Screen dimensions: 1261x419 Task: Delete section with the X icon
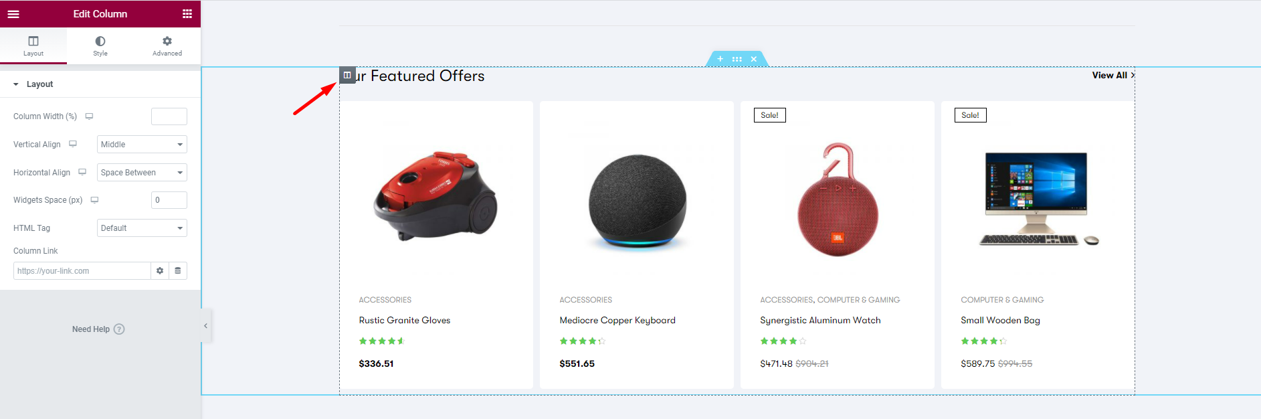[x=754, y=59]
